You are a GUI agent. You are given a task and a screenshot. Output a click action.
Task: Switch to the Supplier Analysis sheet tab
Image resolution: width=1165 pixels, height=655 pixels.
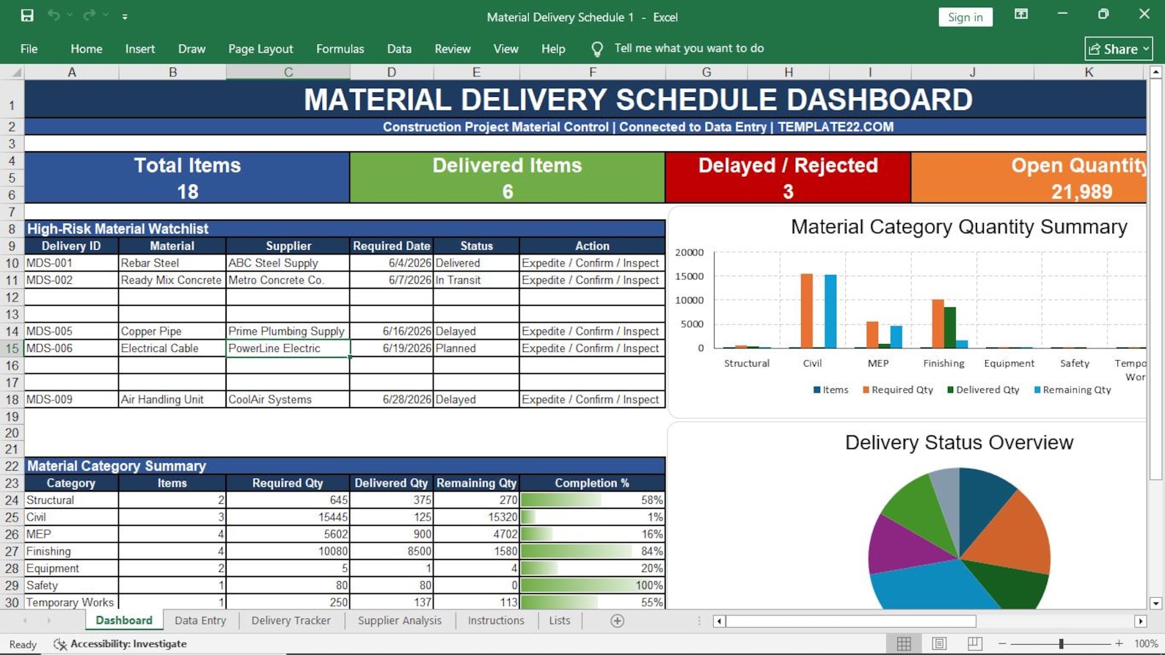click(x=400, y=621)
